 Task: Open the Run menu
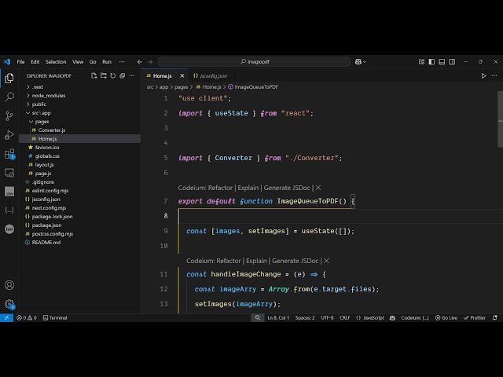[x=107, y=62]
